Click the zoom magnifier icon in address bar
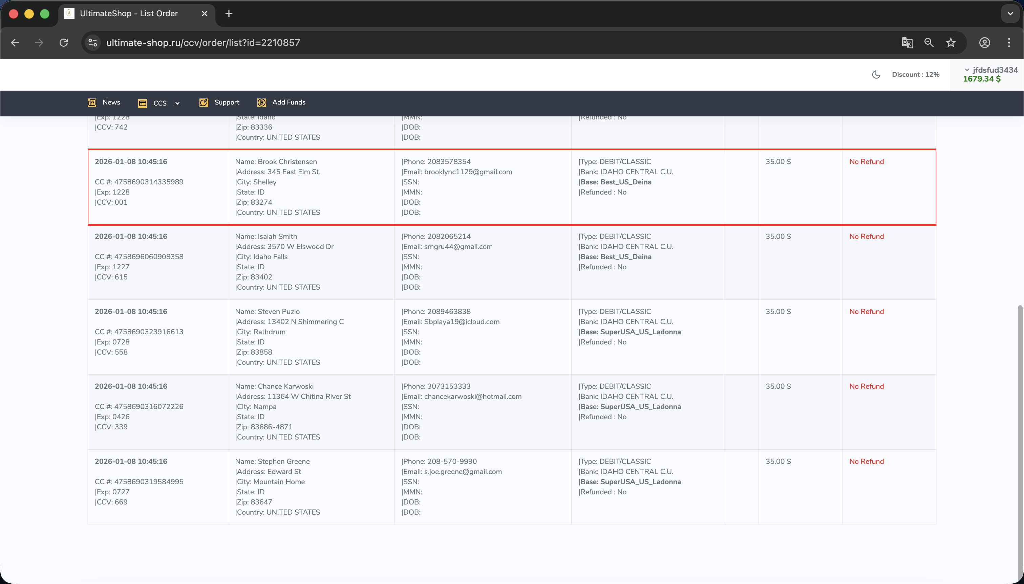Viewport: 1024px width, 584px height. (929, 43)
